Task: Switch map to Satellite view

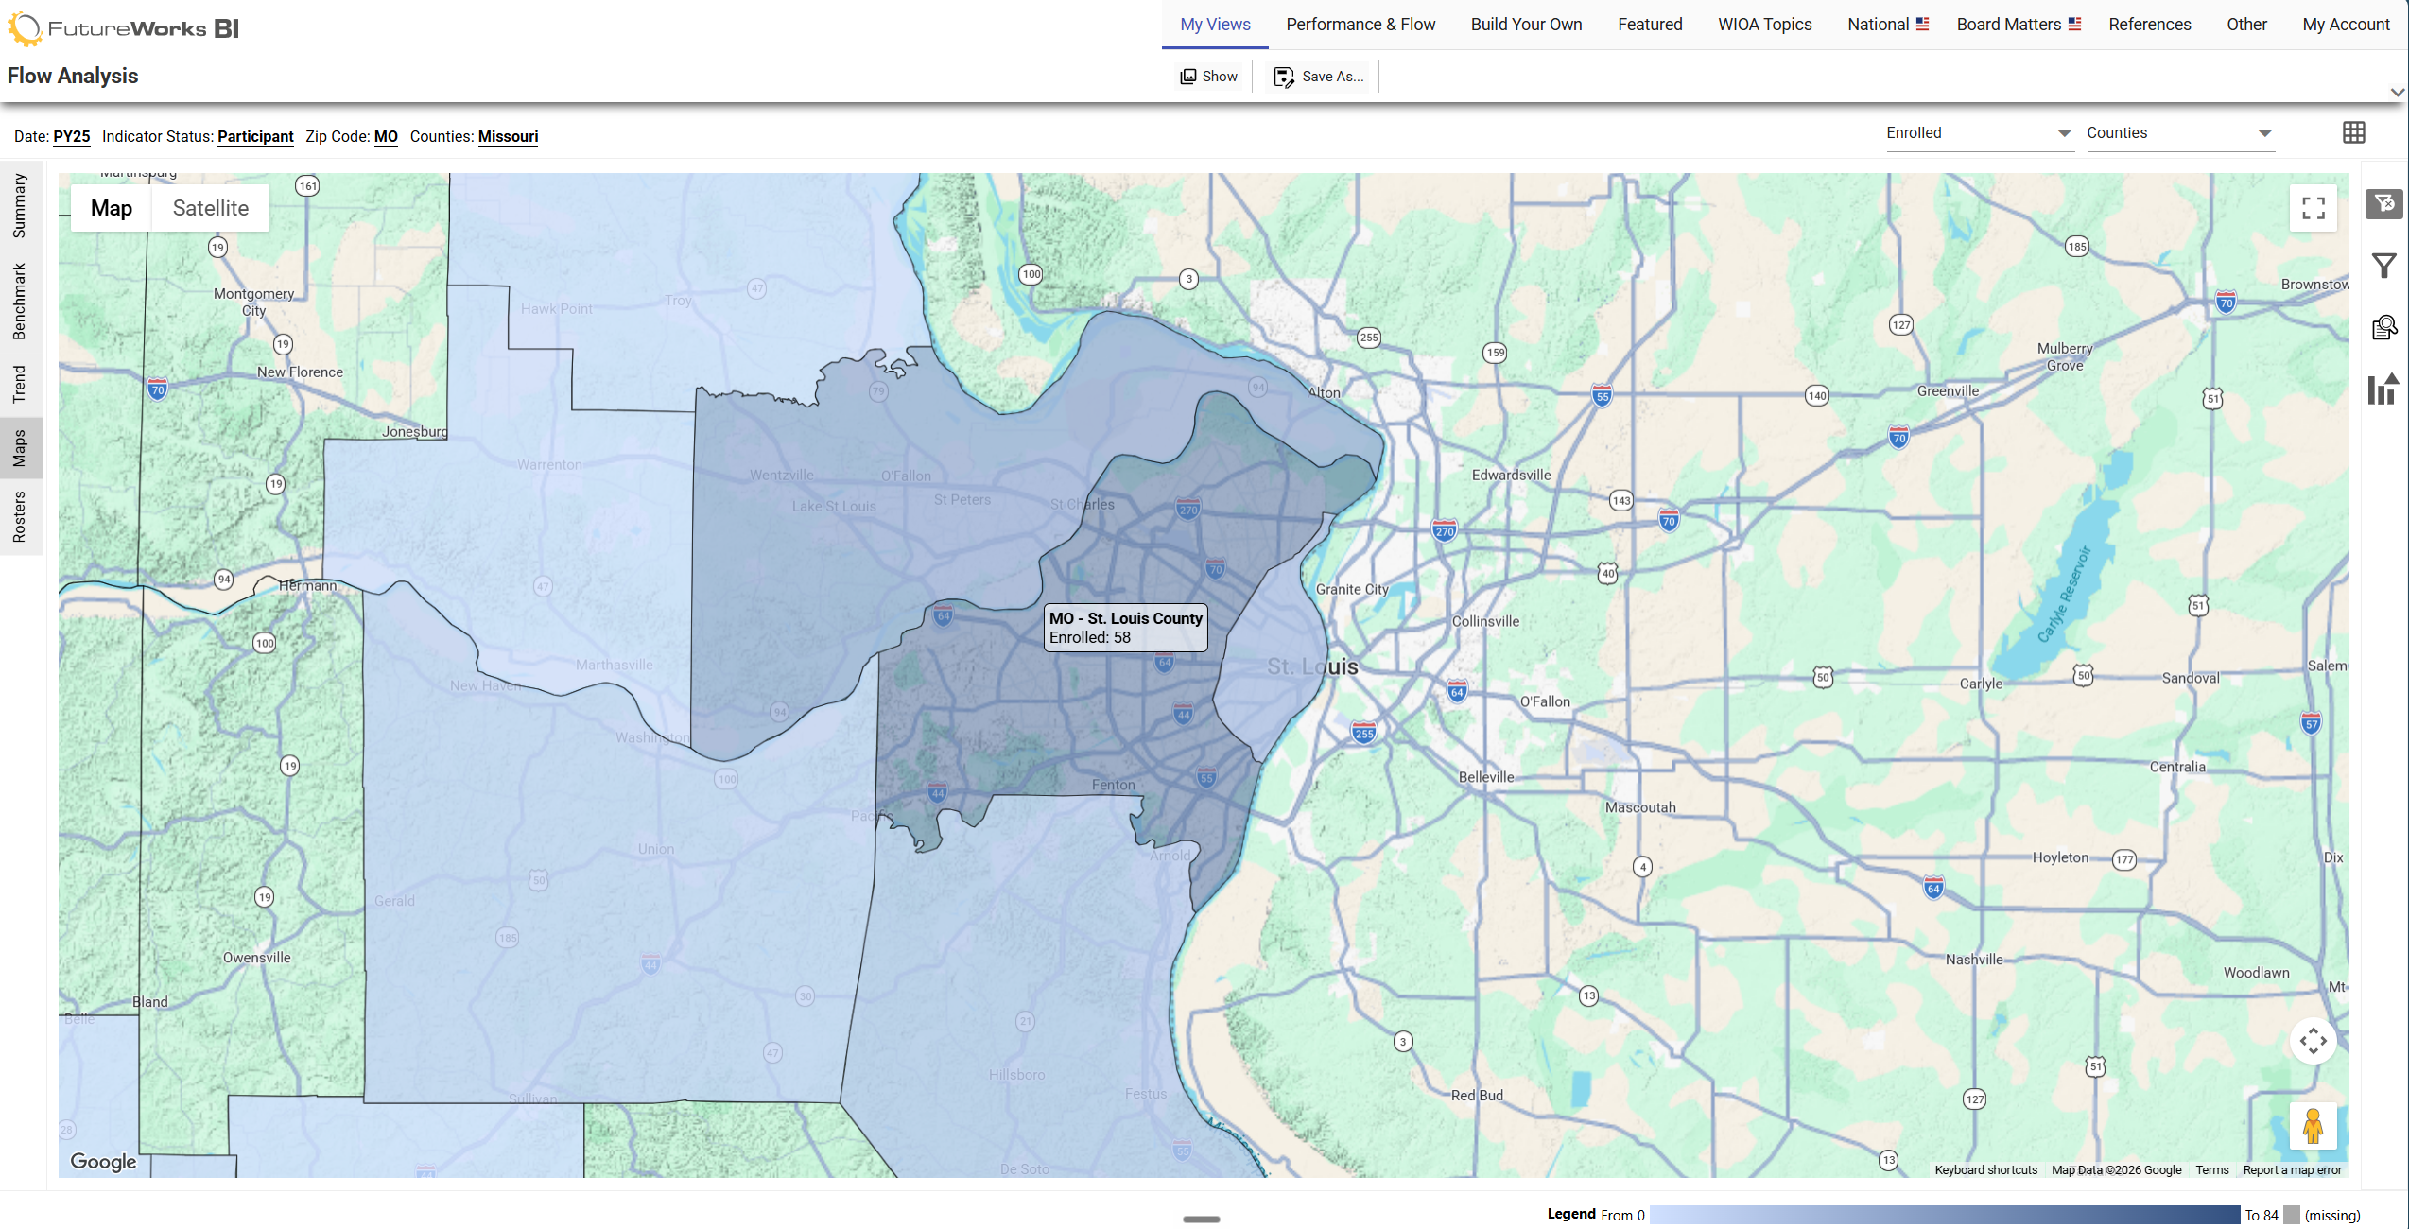Action: click(x=211, y=208)
